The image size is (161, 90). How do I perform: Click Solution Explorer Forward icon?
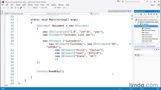tap(138, 14)
